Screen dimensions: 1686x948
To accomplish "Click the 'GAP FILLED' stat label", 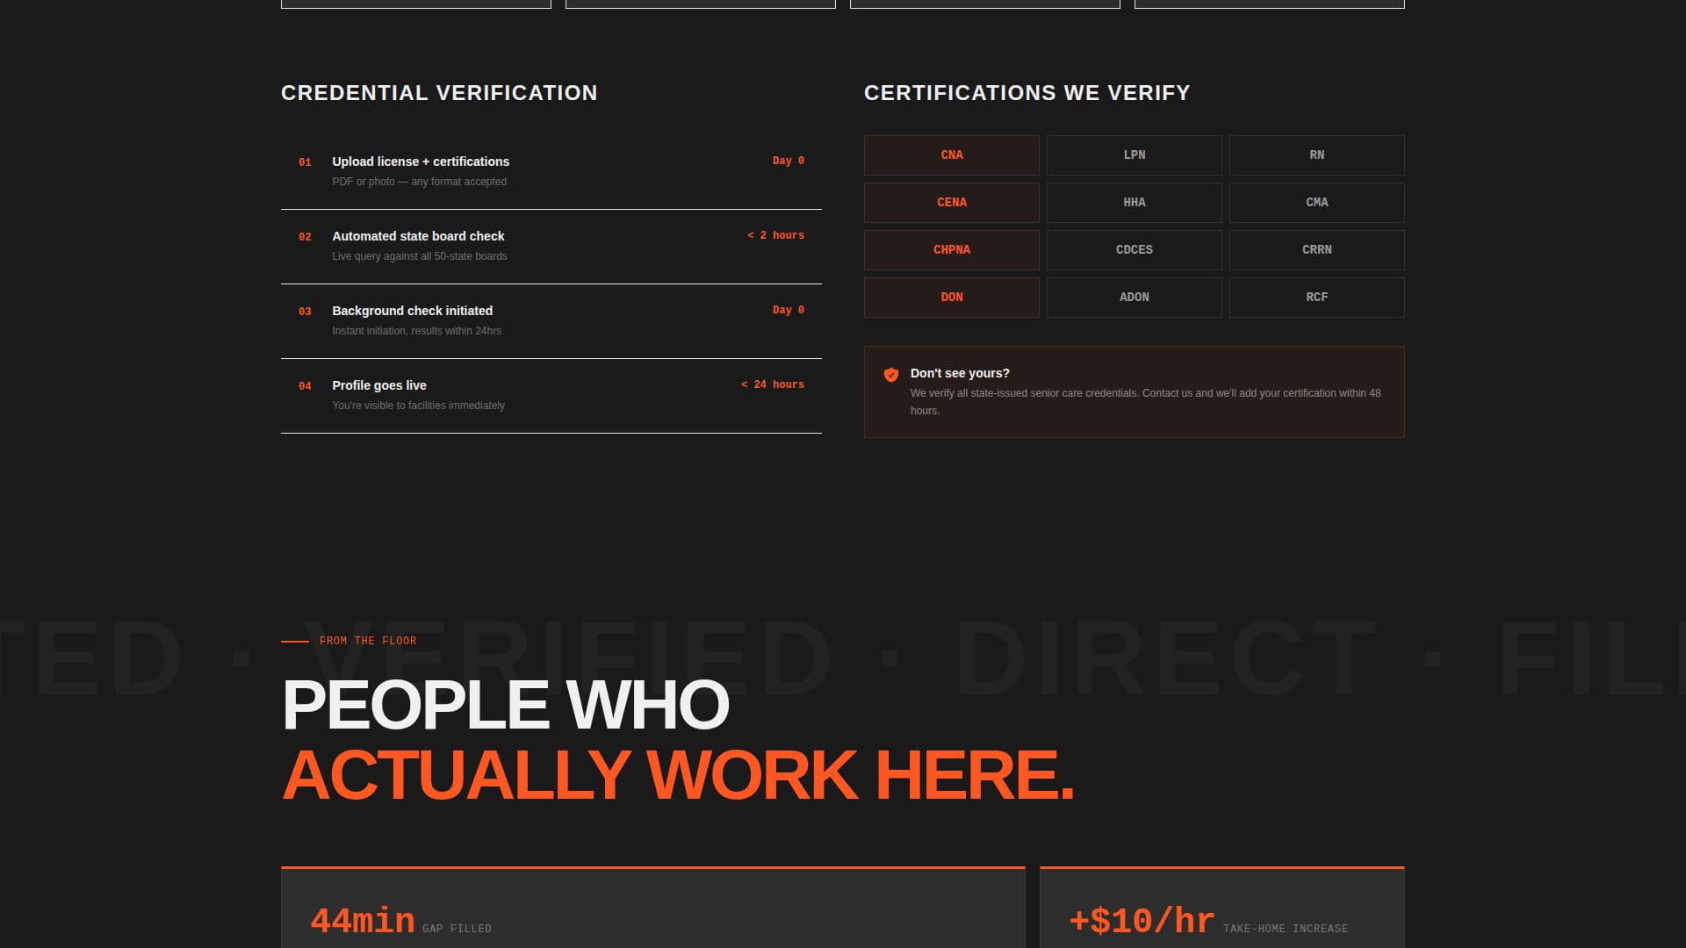I will click(x=457, y=929).
